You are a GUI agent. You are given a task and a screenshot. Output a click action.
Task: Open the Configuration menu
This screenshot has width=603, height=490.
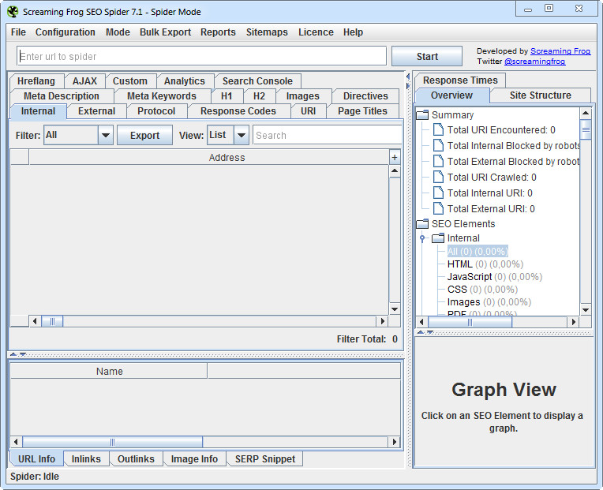(66, 32)
